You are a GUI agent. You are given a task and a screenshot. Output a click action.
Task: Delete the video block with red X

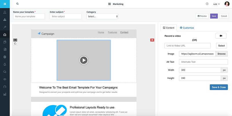pyautogui.click(x=152, y=40)
